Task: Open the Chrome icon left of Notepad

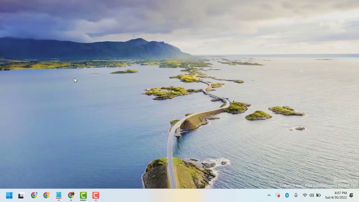Action: 46,195
